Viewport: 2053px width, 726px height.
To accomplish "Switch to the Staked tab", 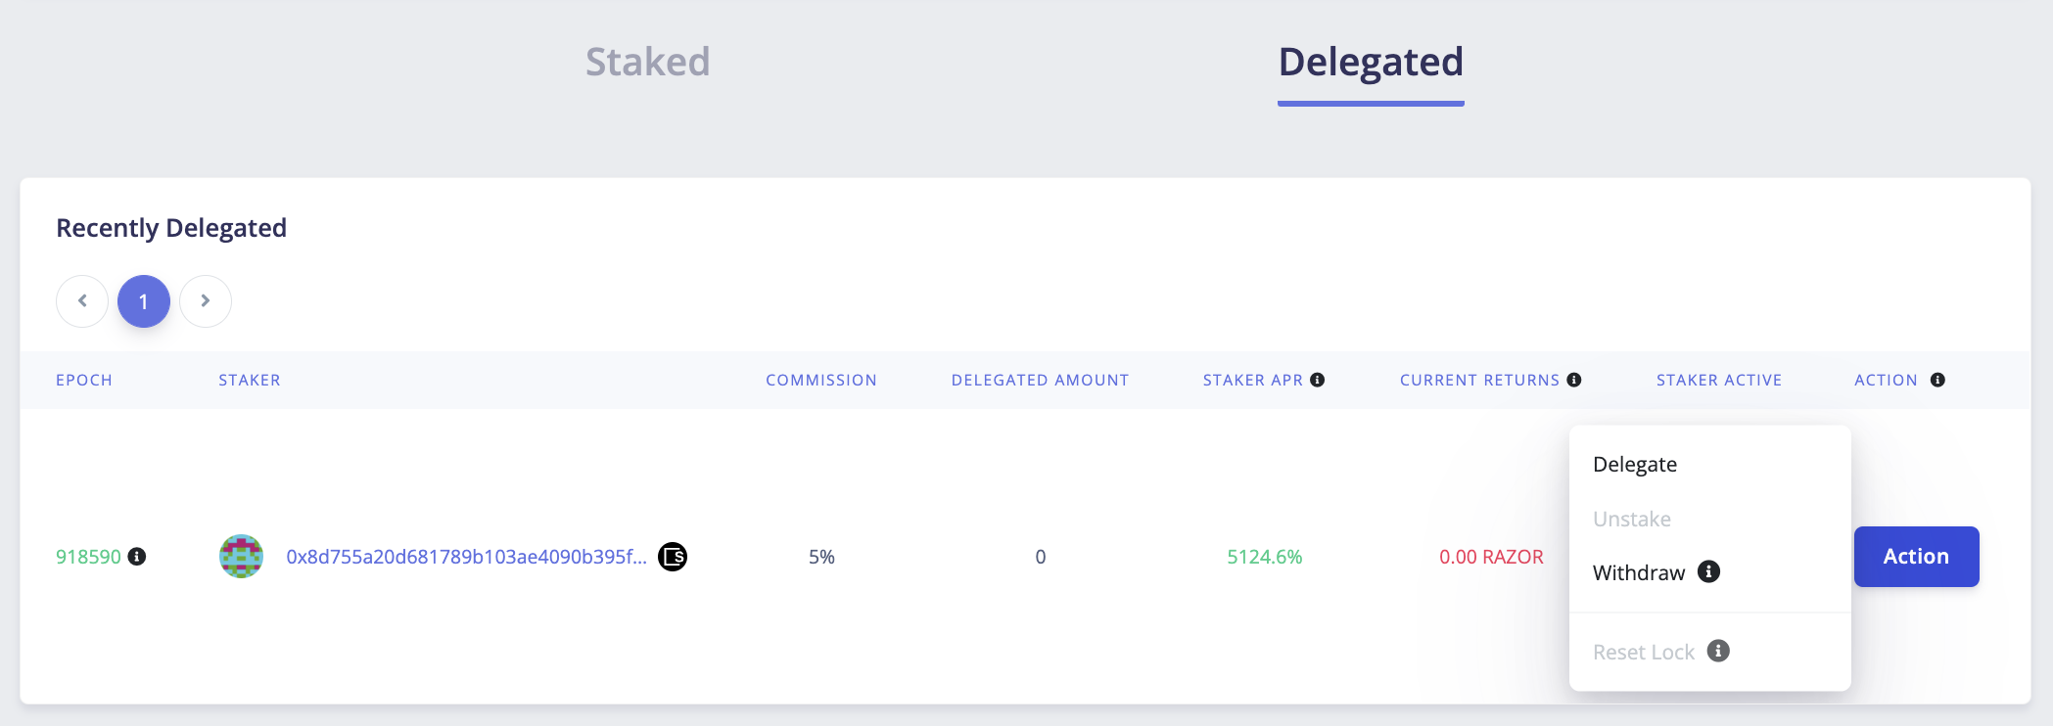I will point(647,62).
